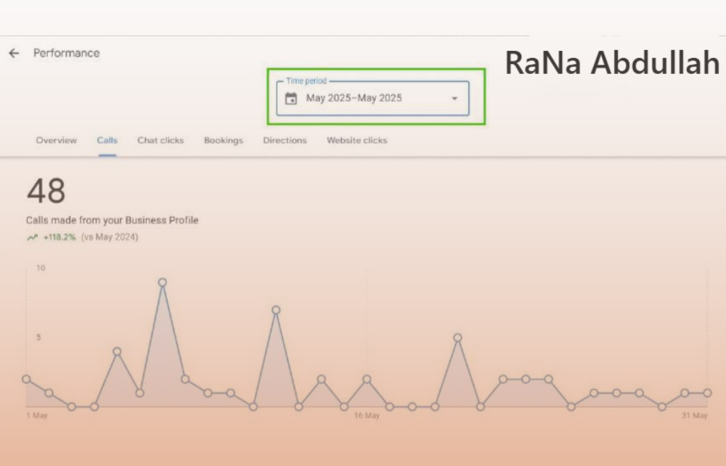726x466 pixels.
Task: Click the May 2025–May 2025 date range text
Action: pos(354,99)
